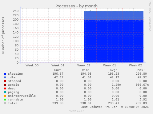Screen dimensions: 153x114
Task: Click the lighter idle band in graph
Action: [x=114, y=16]
